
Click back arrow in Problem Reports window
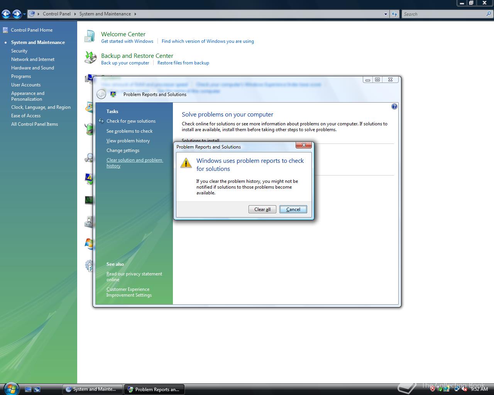coord(101,94)
